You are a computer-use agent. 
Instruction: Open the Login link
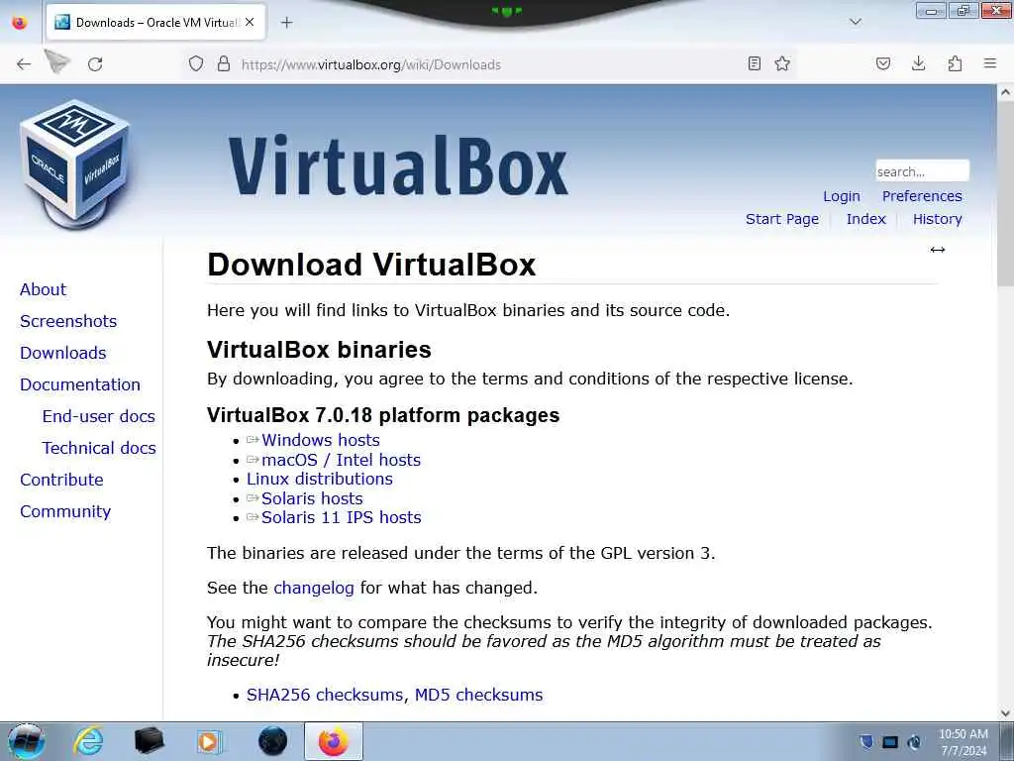[x=842, y=196]
